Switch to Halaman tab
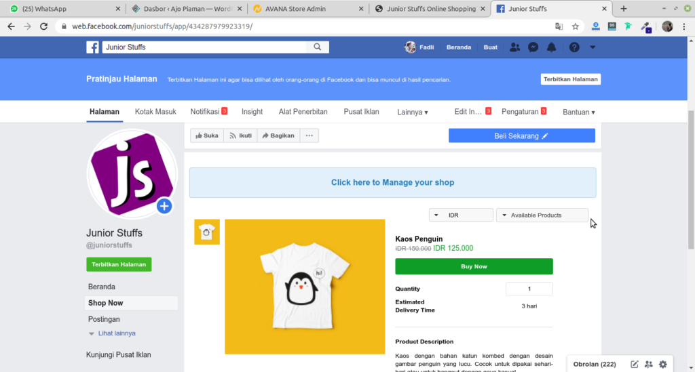The image size is (695, 372). (x=104, y=112)
